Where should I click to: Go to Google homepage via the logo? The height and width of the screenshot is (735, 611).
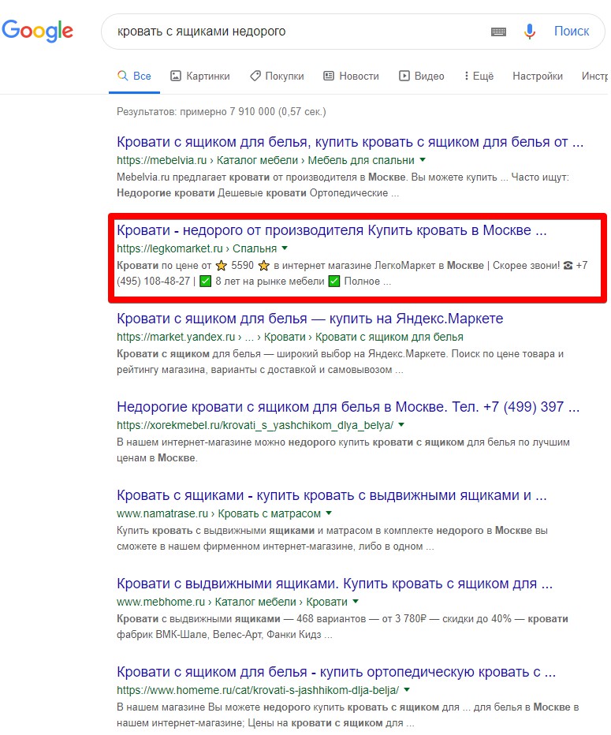(38, 31)
